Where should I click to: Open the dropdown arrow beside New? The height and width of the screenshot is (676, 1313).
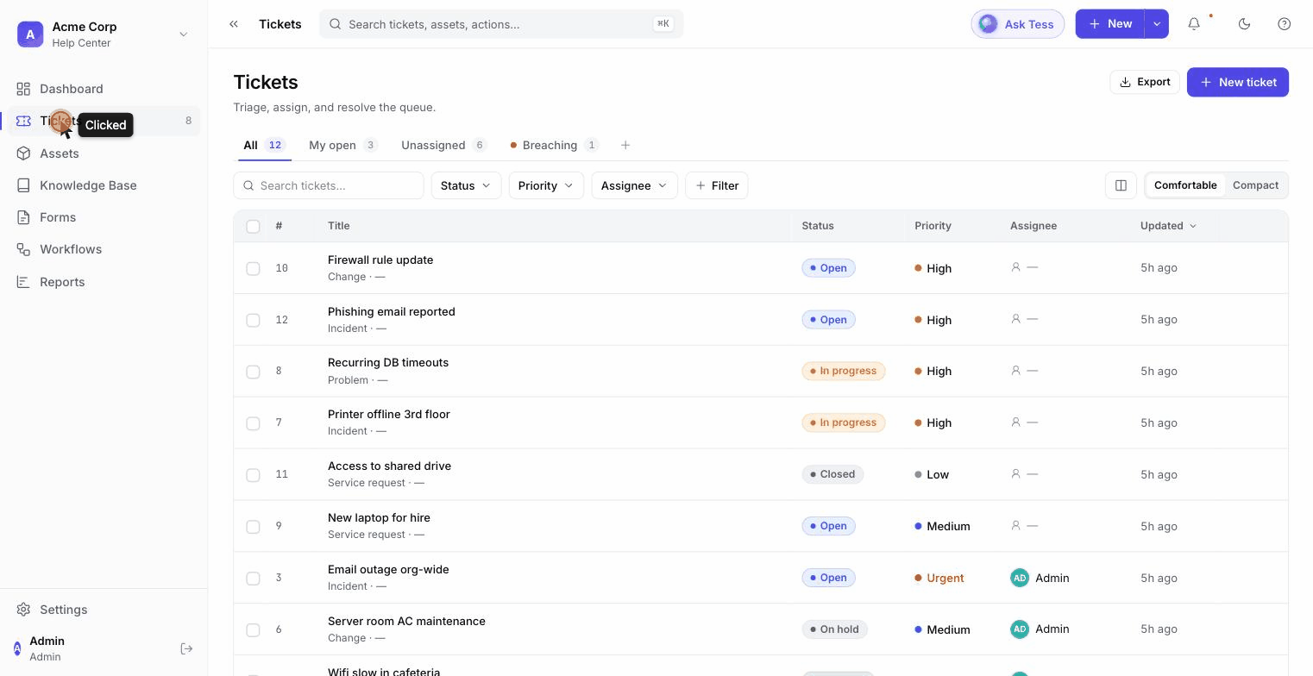[1157, 24]
